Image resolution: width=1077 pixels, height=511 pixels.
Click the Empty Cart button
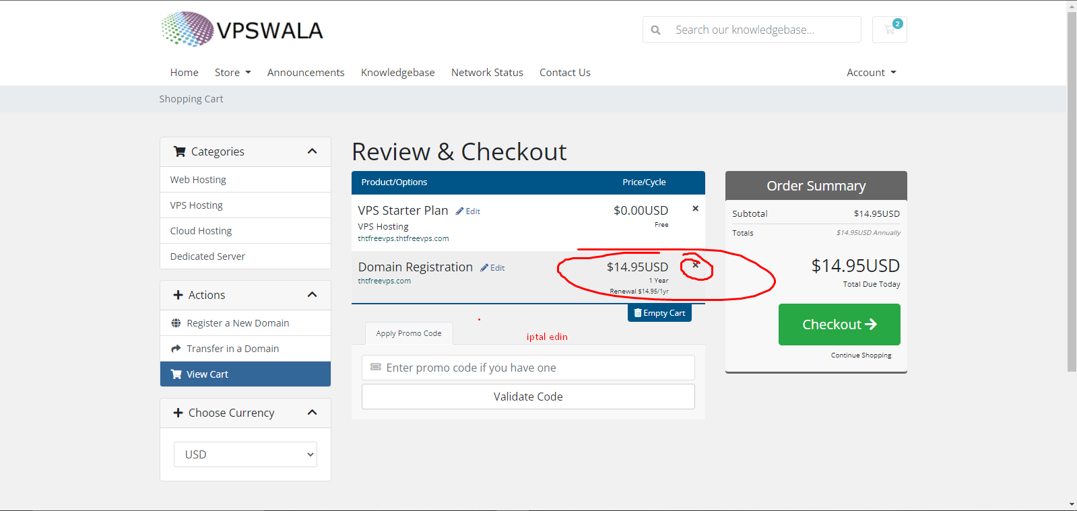click(x=659, y=313)
